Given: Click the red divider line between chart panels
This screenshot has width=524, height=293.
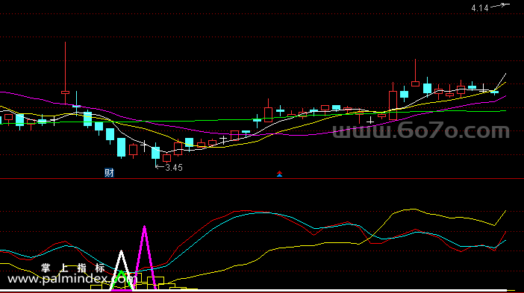Looking at the screenshot, I should (x=262, y=179).
